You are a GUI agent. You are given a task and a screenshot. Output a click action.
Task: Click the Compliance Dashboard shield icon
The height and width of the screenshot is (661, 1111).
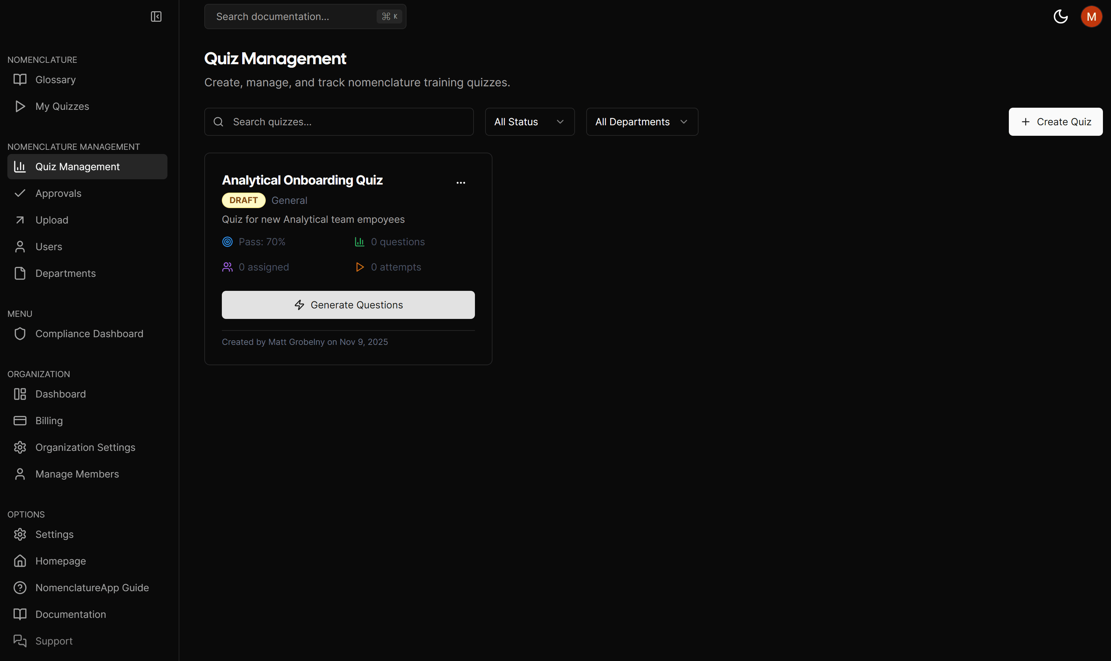click(x=20, y=334)
